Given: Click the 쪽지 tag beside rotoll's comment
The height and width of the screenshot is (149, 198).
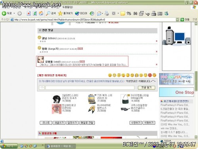Looking at the screenshot, I should (x=82, y=62).
